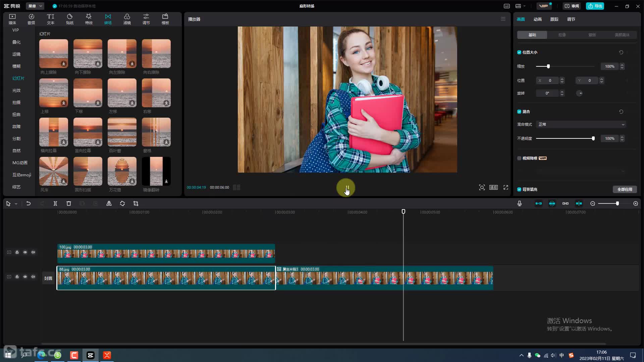Toggle the preview axis icon
This screenshot has width=644, height=362.
click(x=579, y=203)
